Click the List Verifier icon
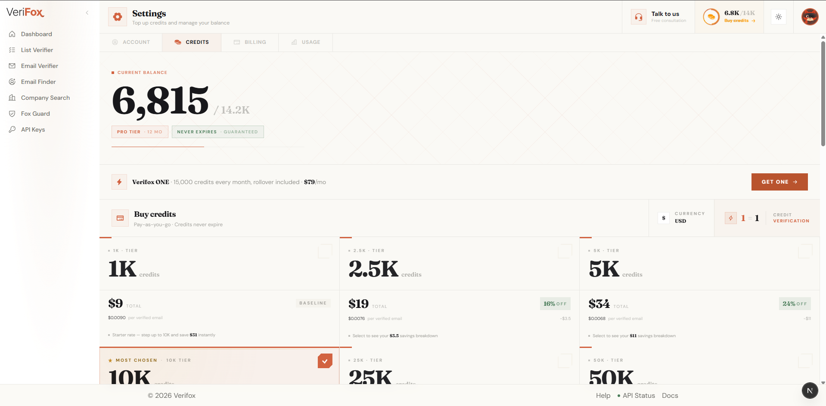The width and height of the screenshot is (826, 406). (x=12, y=50)
